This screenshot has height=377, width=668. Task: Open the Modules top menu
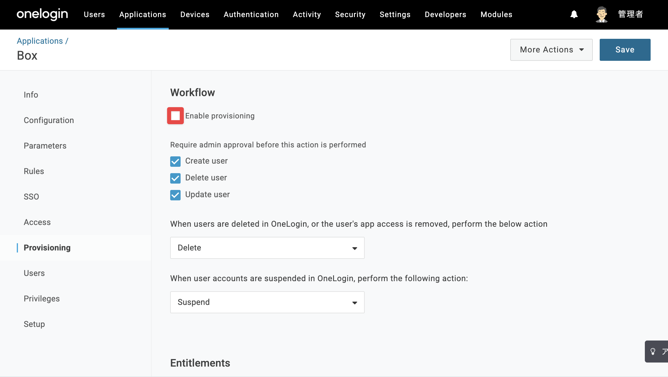click(496, 14)
